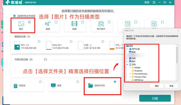Click the 桌面 desktop monitor icon
The image size is (181, 105).
coord(53,85)
